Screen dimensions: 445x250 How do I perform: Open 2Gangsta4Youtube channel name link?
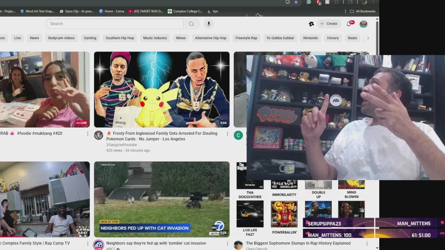pos(122,145)
